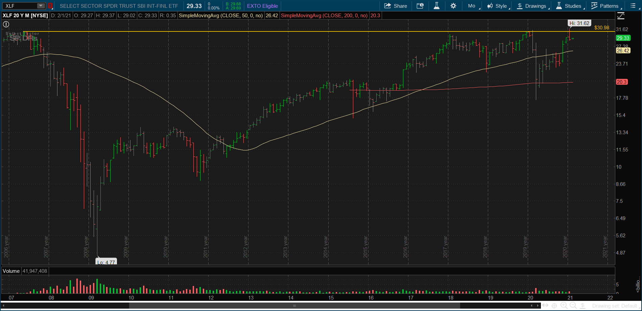Click the 29.33 current price tag on axis
Viewport: 642px width, 311px height.
click(623, 38)
